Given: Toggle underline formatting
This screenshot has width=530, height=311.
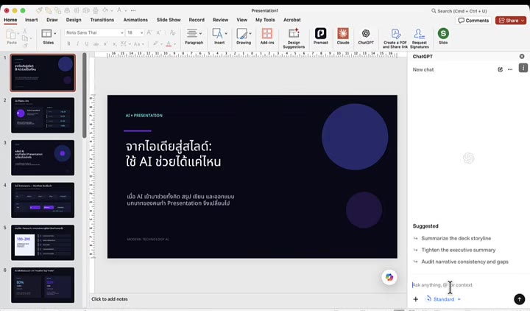Looking at the screenshot, I should (x=87, y=43).
